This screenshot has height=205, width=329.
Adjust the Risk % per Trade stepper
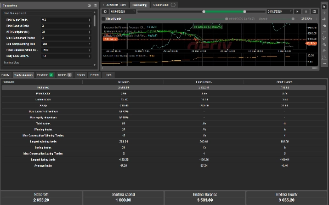click(x=89, y=20)
